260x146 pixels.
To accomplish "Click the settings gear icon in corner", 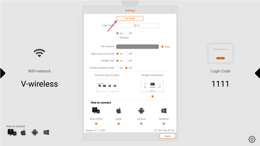I will tap(252, 139).
